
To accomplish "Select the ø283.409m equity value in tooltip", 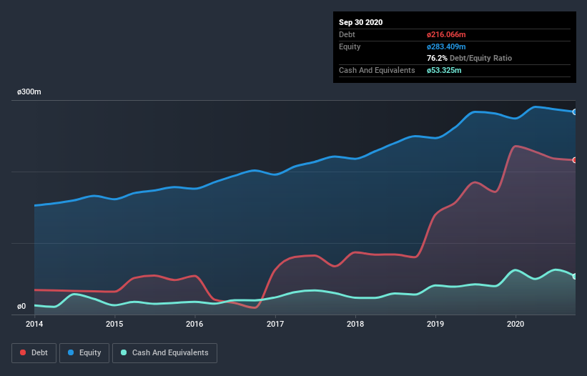I will pos(446,46).
